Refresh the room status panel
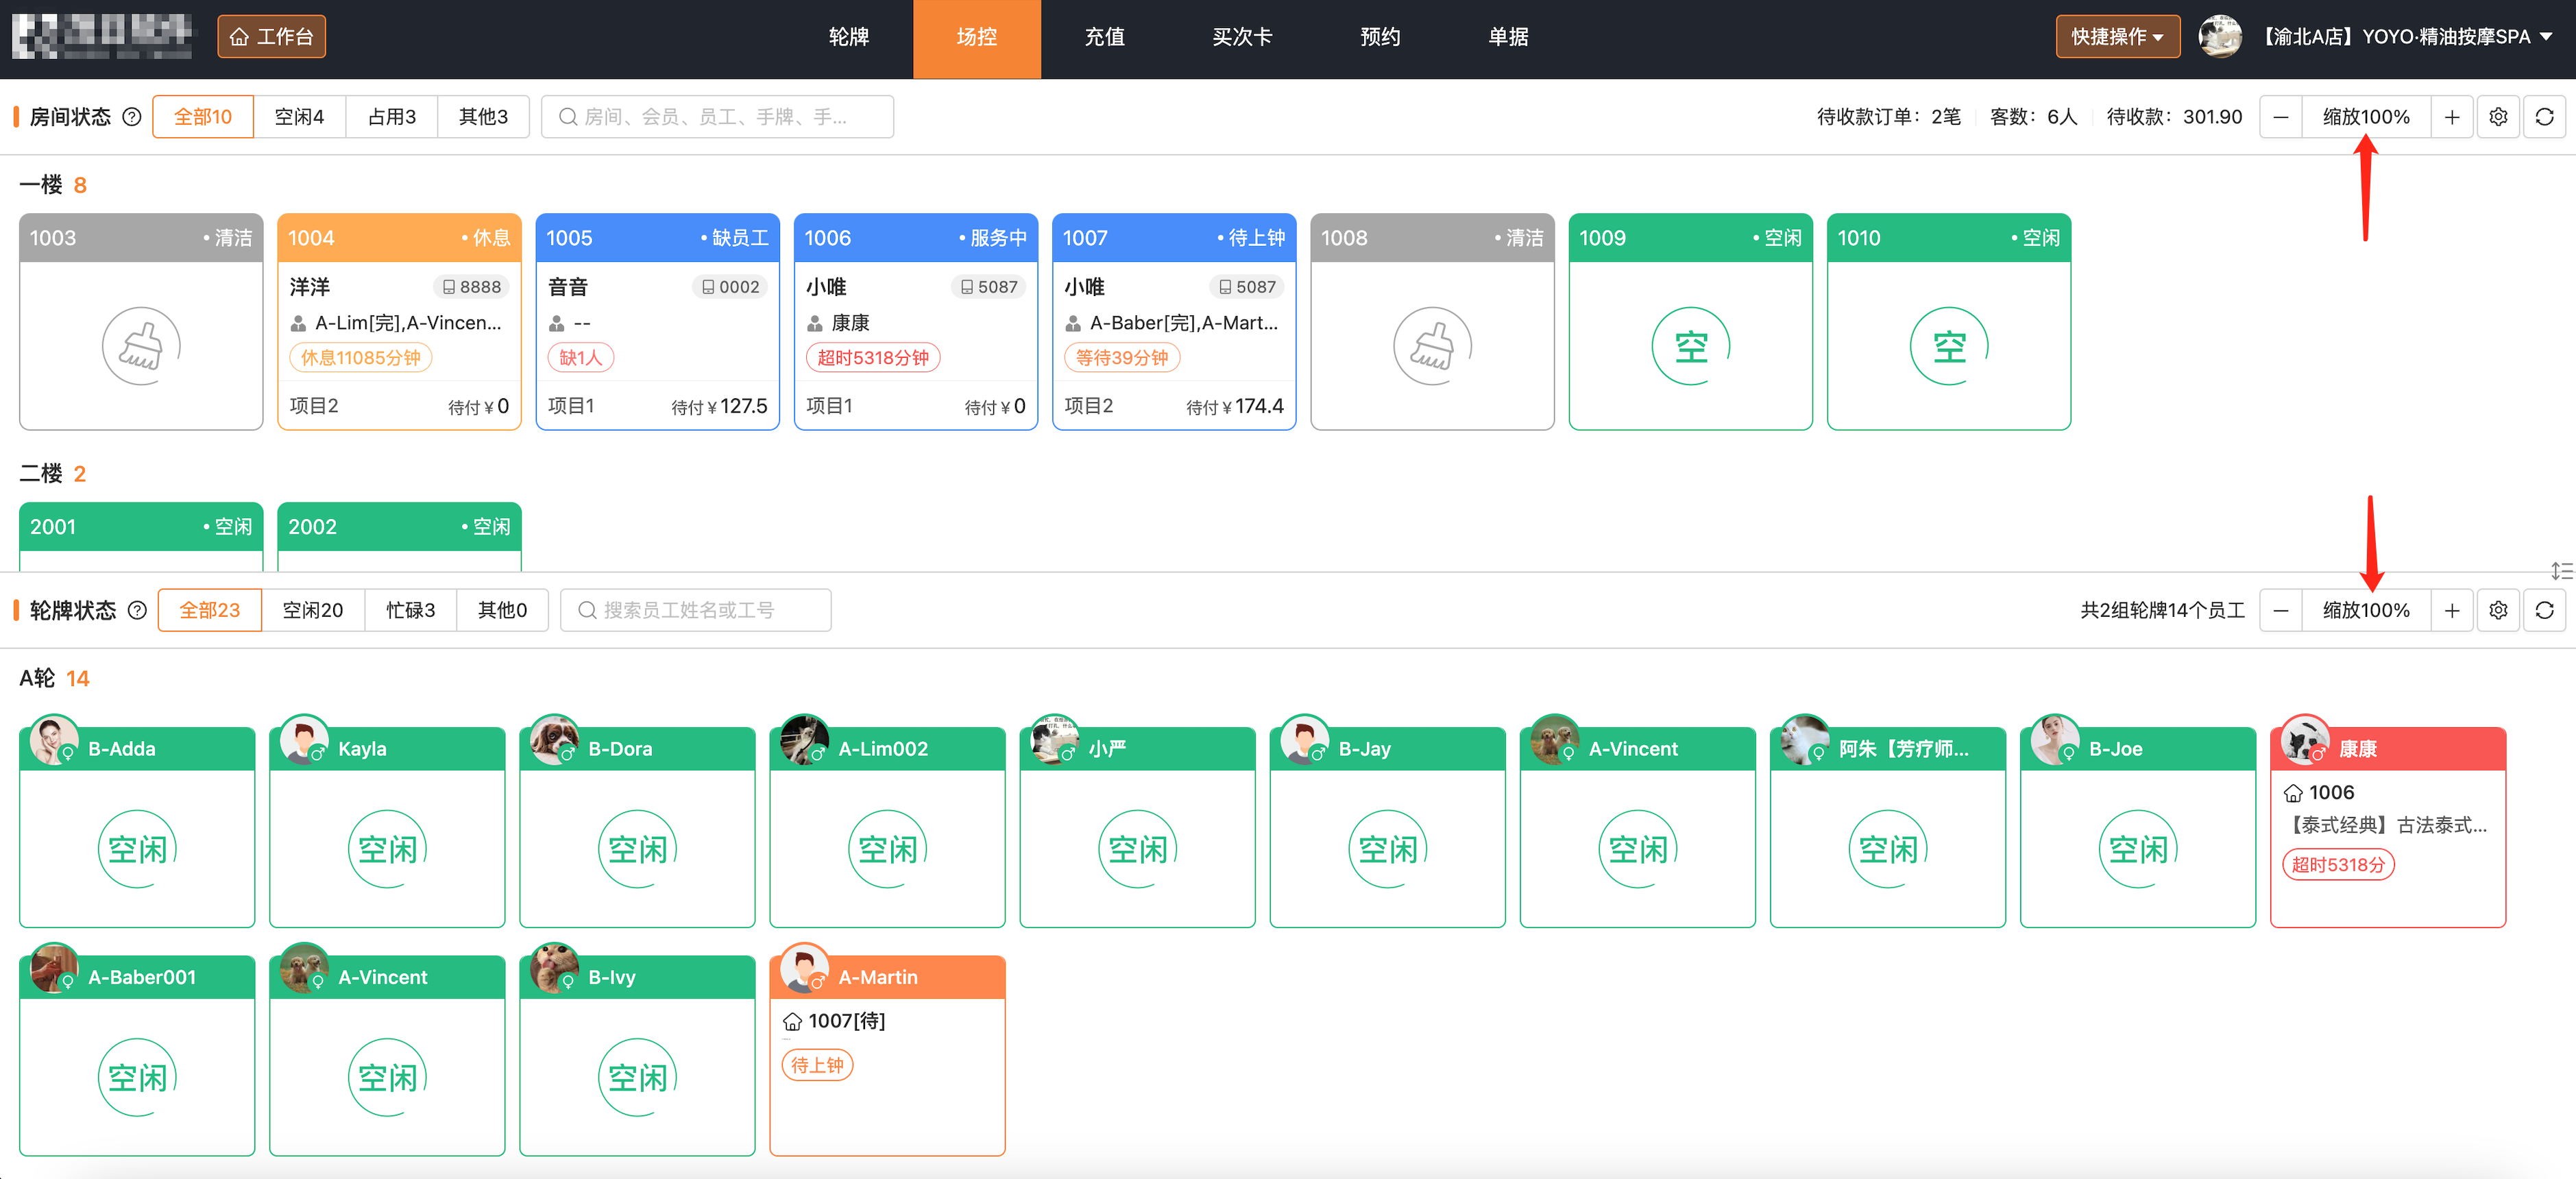 (x=2544, y=117)
